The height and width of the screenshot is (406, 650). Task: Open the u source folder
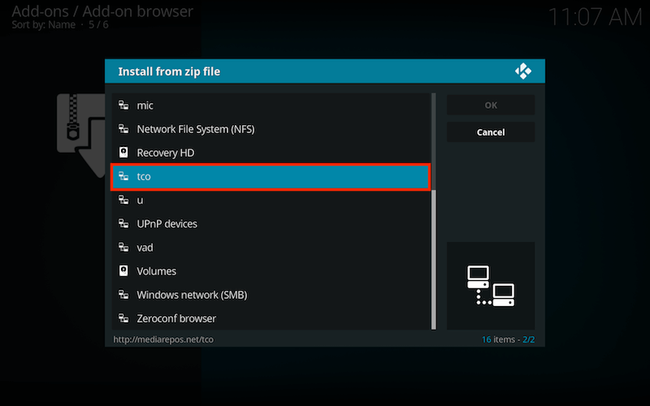pos(271,200)
